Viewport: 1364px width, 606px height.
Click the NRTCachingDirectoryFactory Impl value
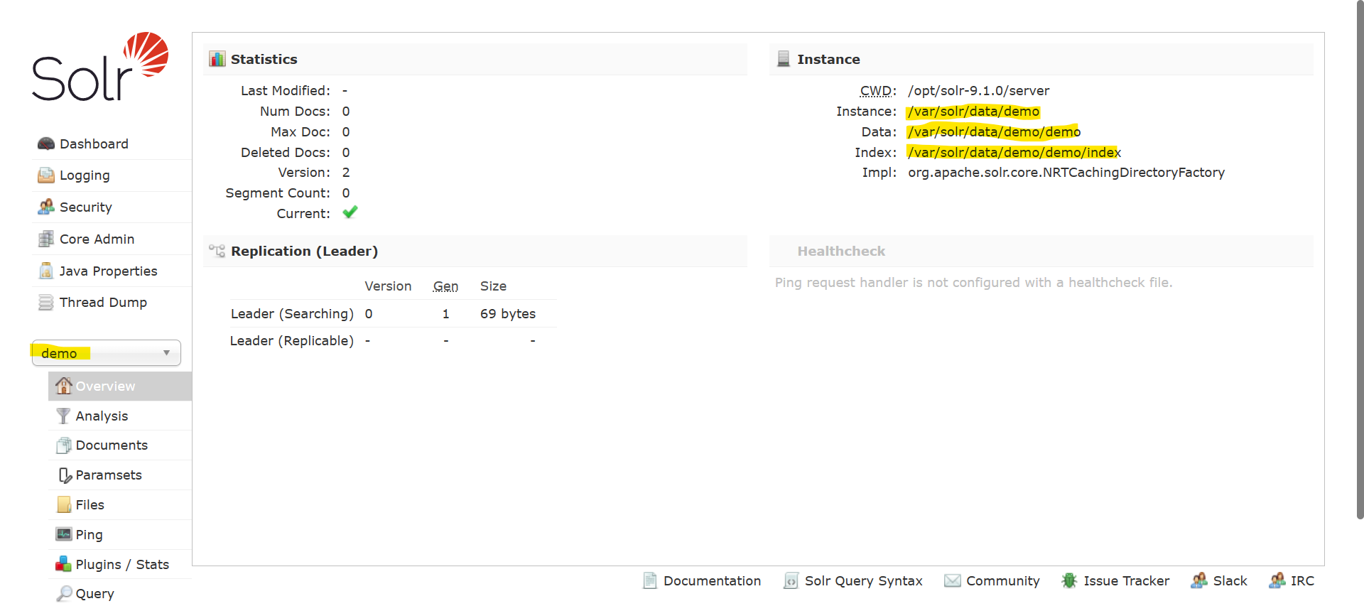click(1066, 173)
